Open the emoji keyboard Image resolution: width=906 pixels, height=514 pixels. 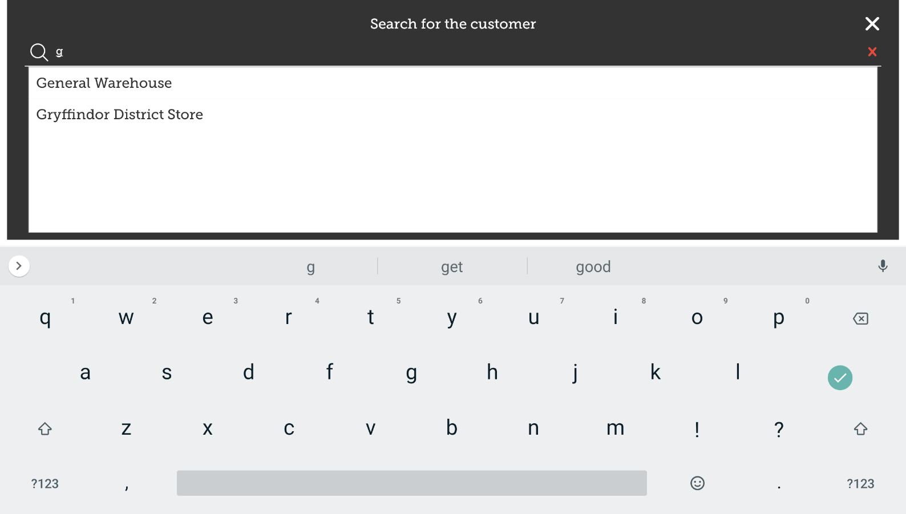(x=697, y=483)
